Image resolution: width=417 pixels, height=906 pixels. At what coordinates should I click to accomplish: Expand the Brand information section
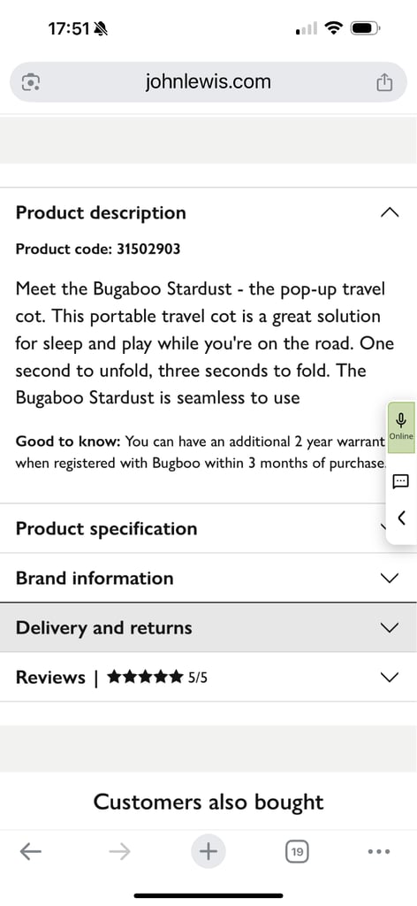click(x=208, y=578)
